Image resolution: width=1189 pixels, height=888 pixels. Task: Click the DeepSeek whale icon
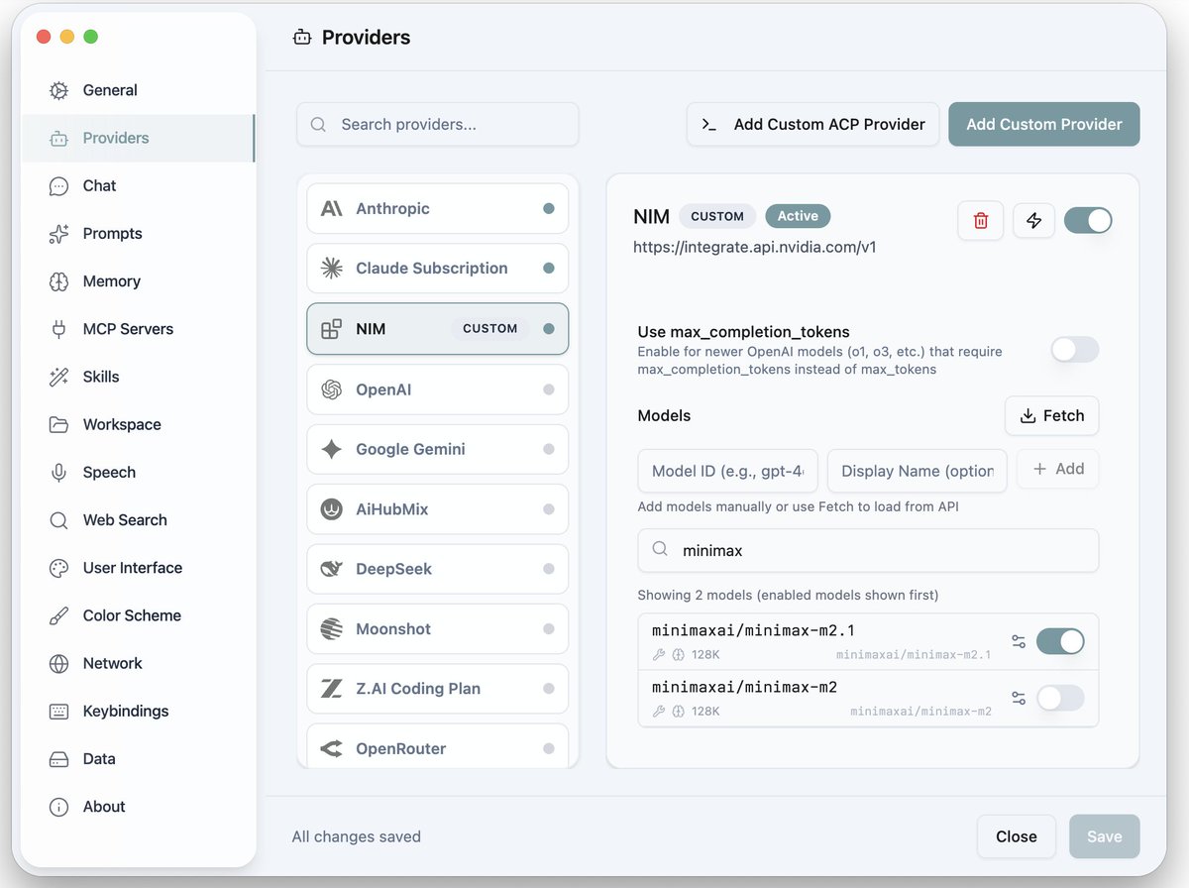click(x=332, y=569)
